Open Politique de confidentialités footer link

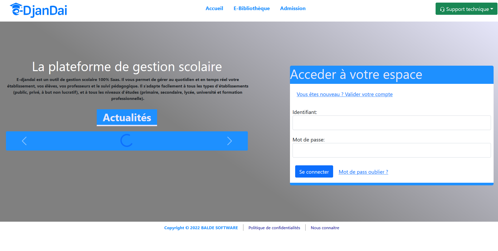274,228
